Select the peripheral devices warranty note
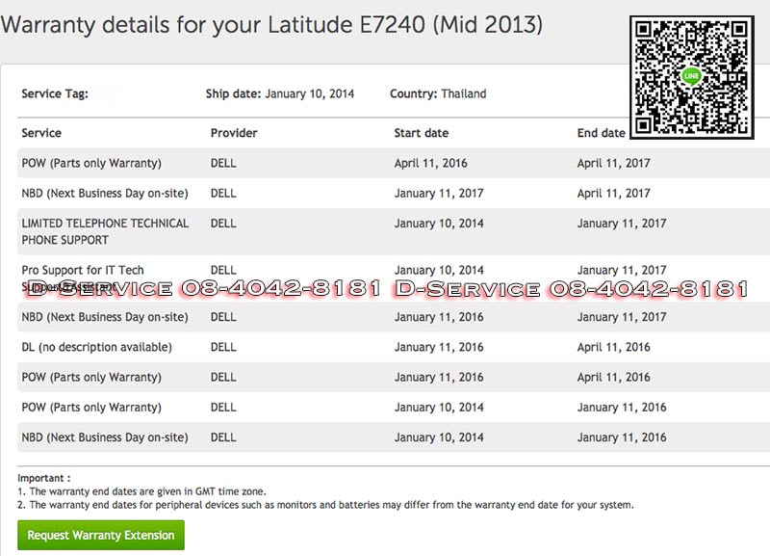Screen dimensions: 770x556 coord(325,504)
